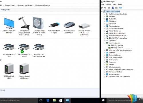Click Devices and Printers in the breadcrumb
Viewport: 143px width, 103px height.
pyautogui.click(x=43, y=5)
